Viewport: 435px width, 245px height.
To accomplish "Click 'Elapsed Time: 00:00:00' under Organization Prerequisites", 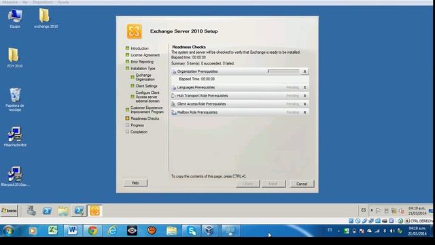I will (196, 79).
